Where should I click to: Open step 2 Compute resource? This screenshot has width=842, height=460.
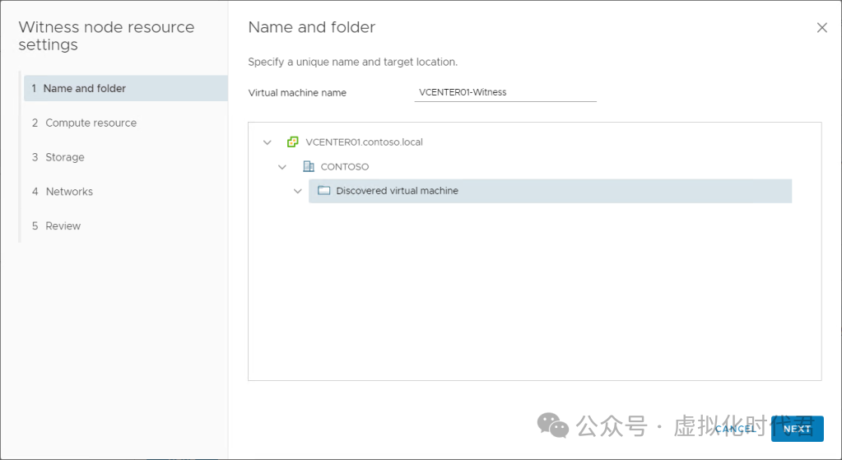pos(91,123)
